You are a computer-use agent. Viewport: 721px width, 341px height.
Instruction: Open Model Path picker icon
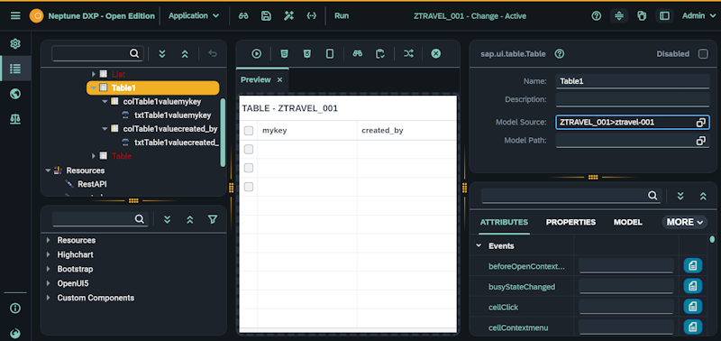pyautogui.click(x=701, y=141)
